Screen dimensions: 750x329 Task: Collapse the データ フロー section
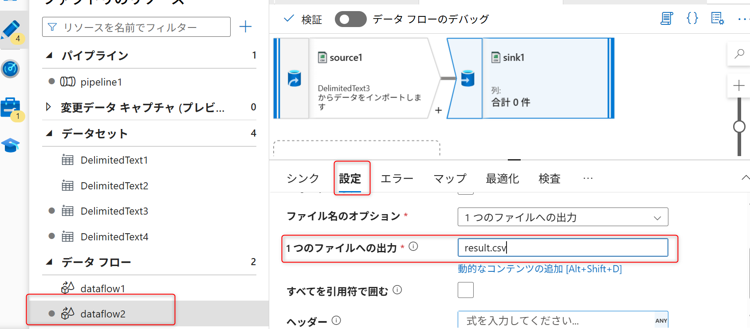[50, 262]
